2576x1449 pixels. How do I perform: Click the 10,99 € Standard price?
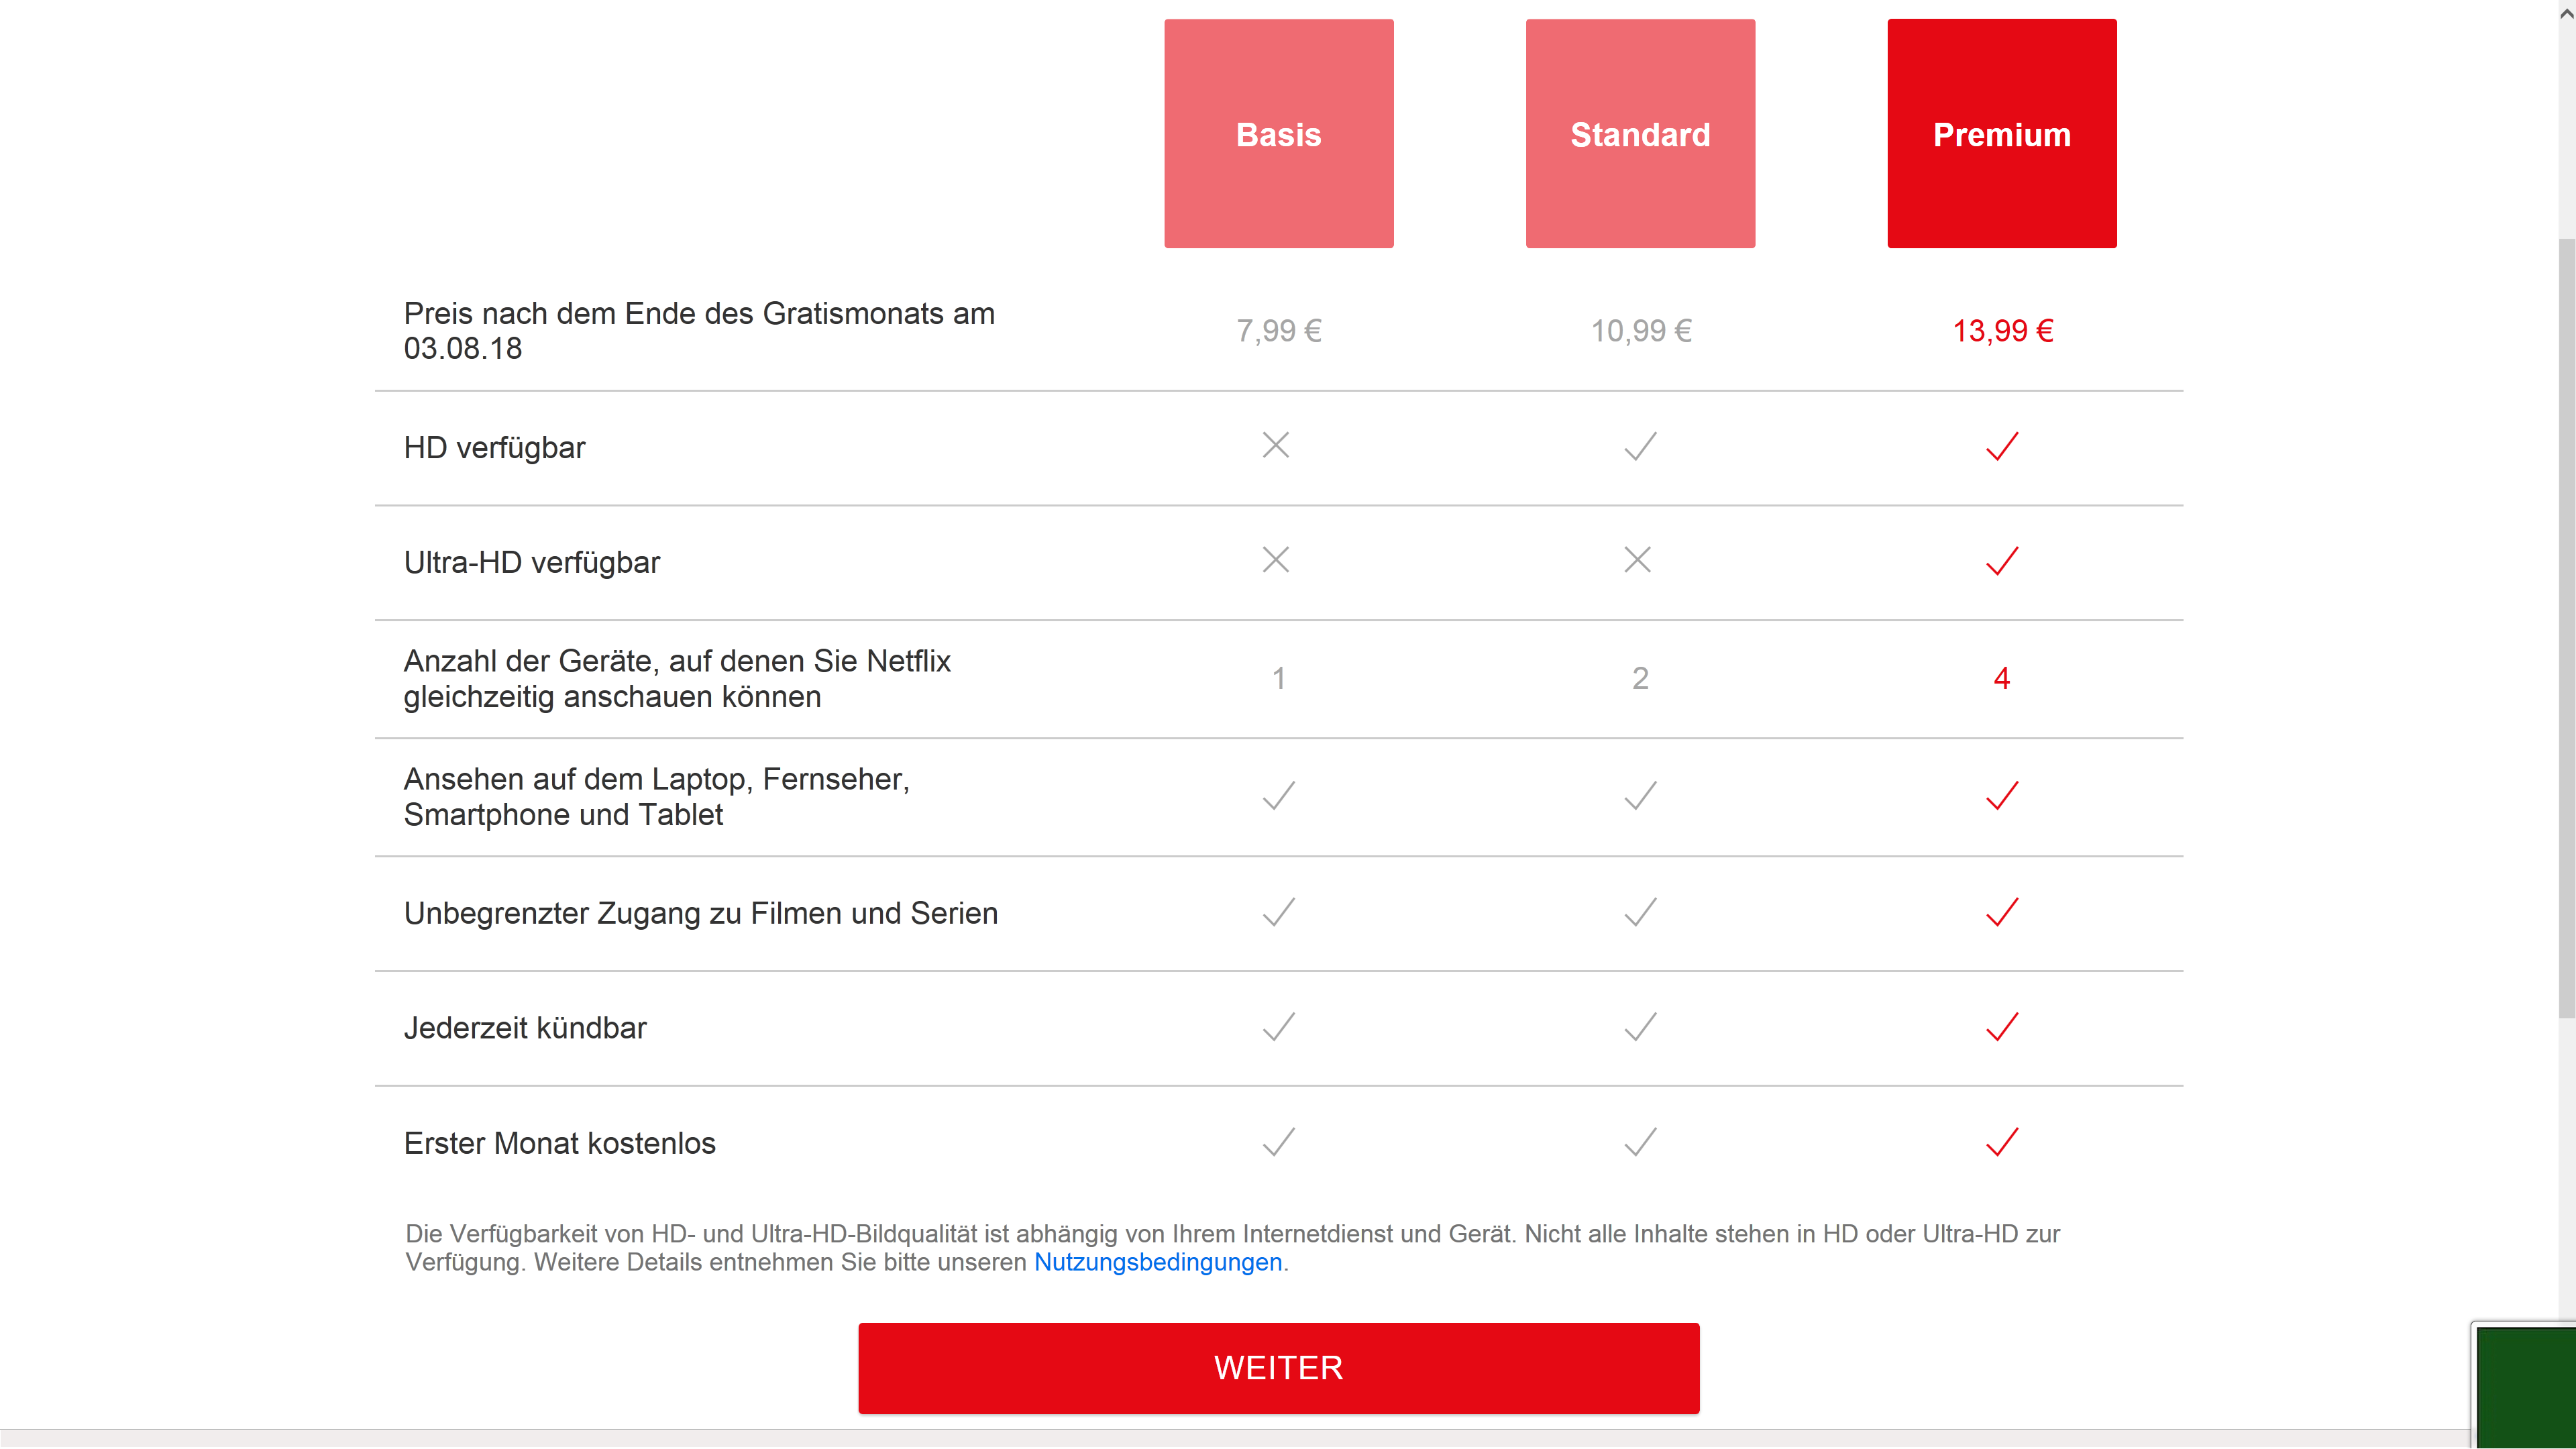pos(1641,330)
